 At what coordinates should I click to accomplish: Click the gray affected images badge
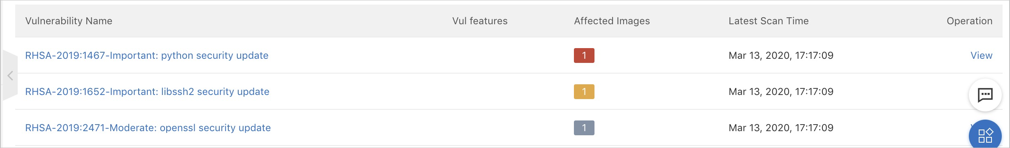tap(584, 128)
